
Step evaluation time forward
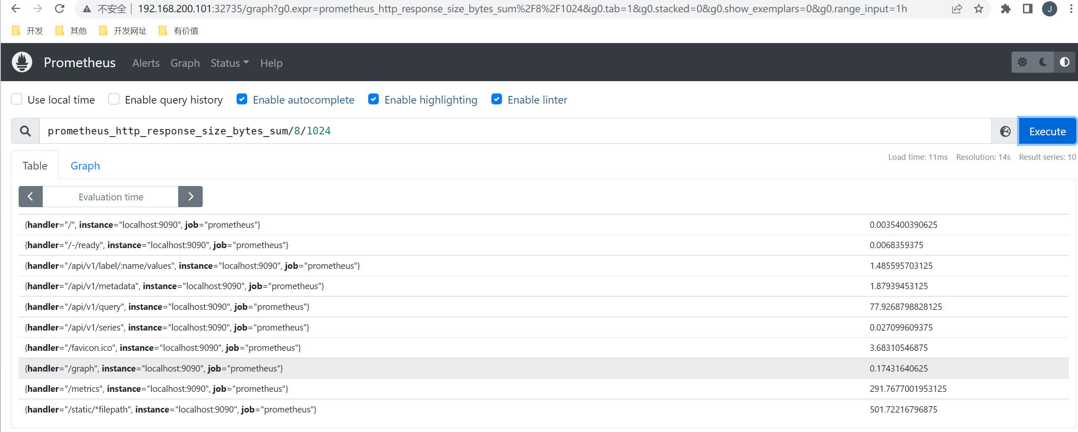pyautogui.click(x=190, y=197)
